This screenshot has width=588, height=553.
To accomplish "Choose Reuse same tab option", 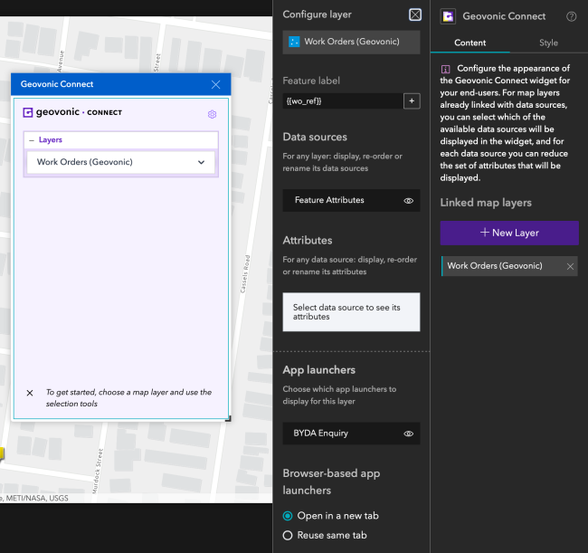I will point(288,536).
